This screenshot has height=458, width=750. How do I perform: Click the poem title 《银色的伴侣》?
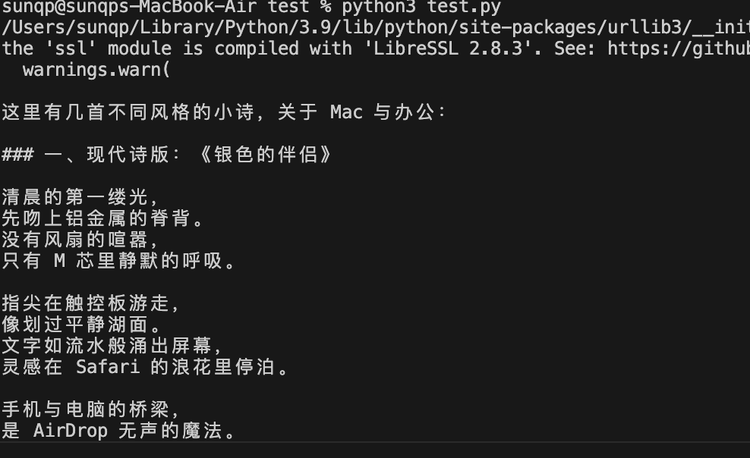(266, 155)
